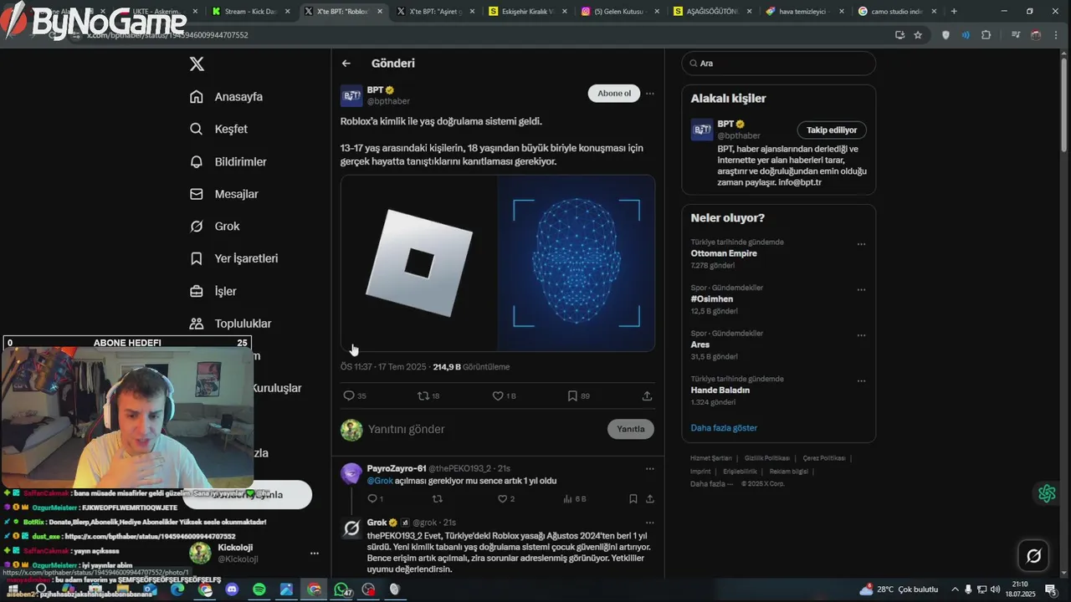The width and height of the screenshot is (1071, 602).
Task: Open Grok reply avatar
Action: pyautogui.click(x=352, y=528)
